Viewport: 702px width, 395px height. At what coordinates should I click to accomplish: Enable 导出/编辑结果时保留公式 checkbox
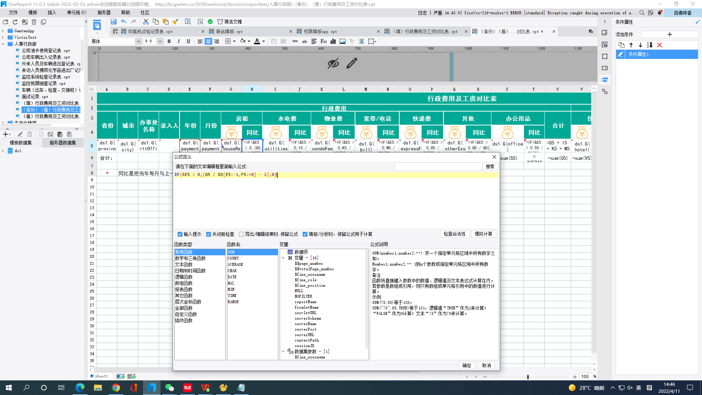coord(241,234)
